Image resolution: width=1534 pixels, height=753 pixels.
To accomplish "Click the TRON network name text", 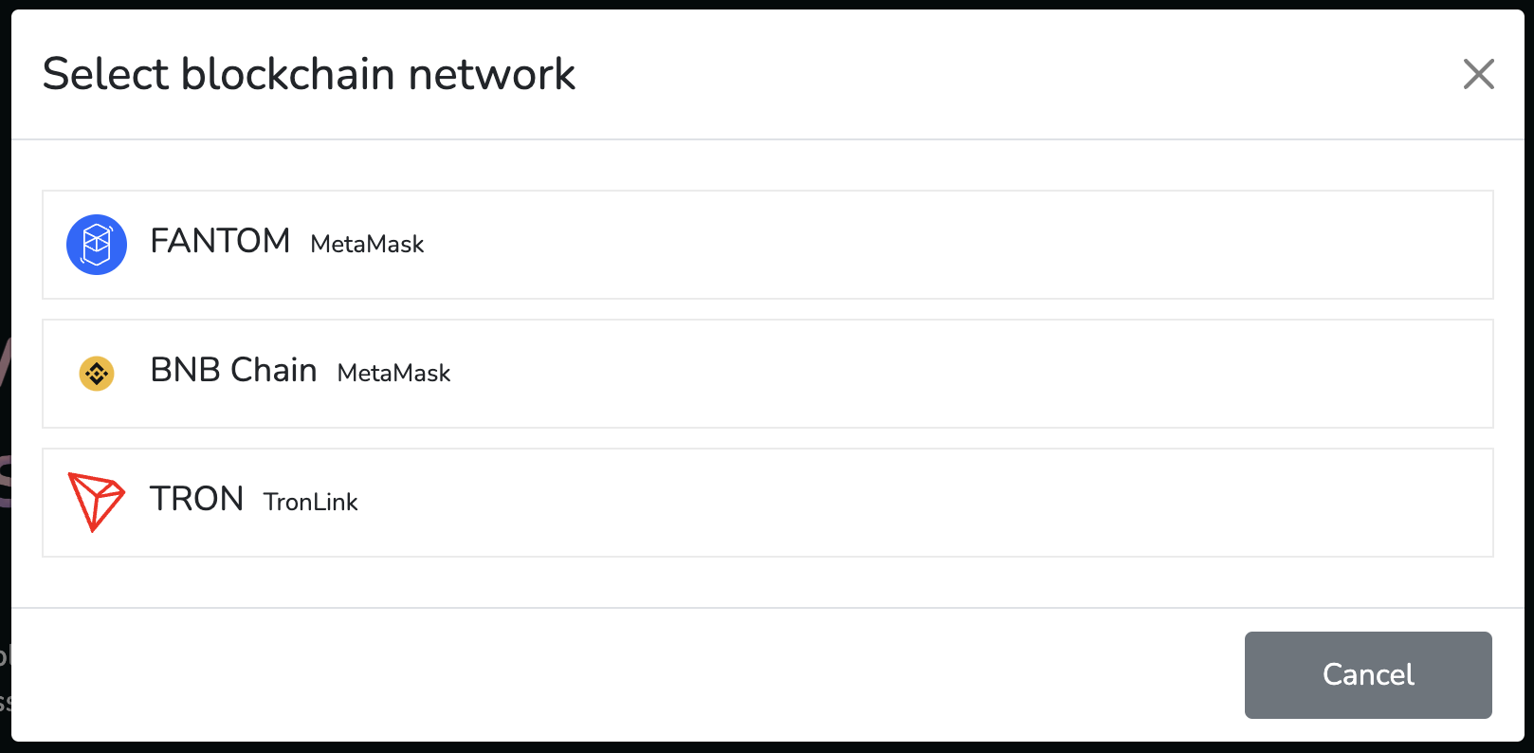I will click(x=195, y=498).
